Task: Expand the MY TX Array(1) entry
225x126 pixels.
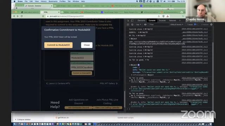Action: click(x=141, y=35)
